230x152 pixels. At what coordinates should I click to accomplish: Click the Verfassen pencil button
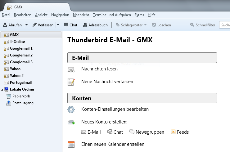[x=43, y=25]
